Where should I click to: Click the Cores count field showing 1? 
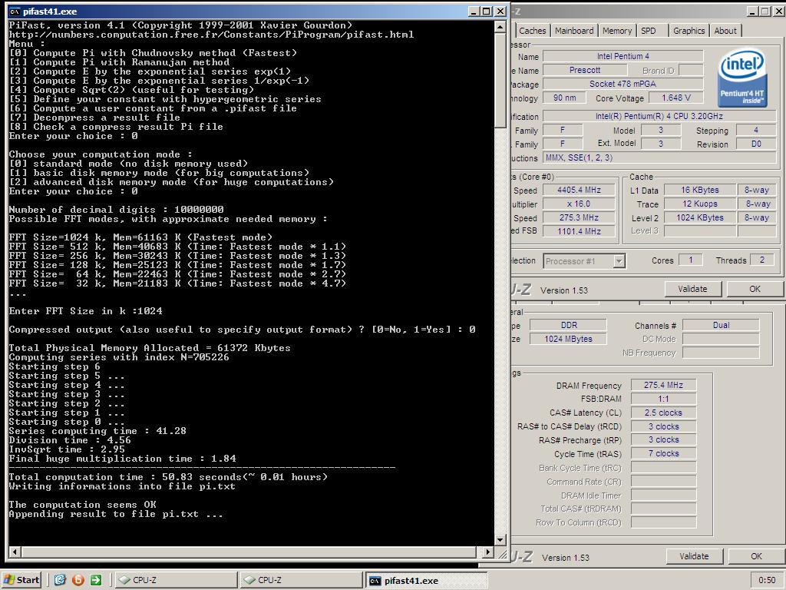point(690,260)
